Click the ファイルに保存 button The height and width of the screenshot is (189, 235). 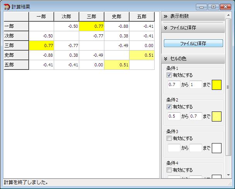193,43
